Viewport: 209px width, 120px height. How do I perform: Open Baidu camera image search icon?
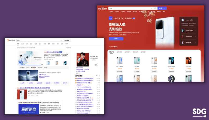pyautogui.click(x=155, y=8)
